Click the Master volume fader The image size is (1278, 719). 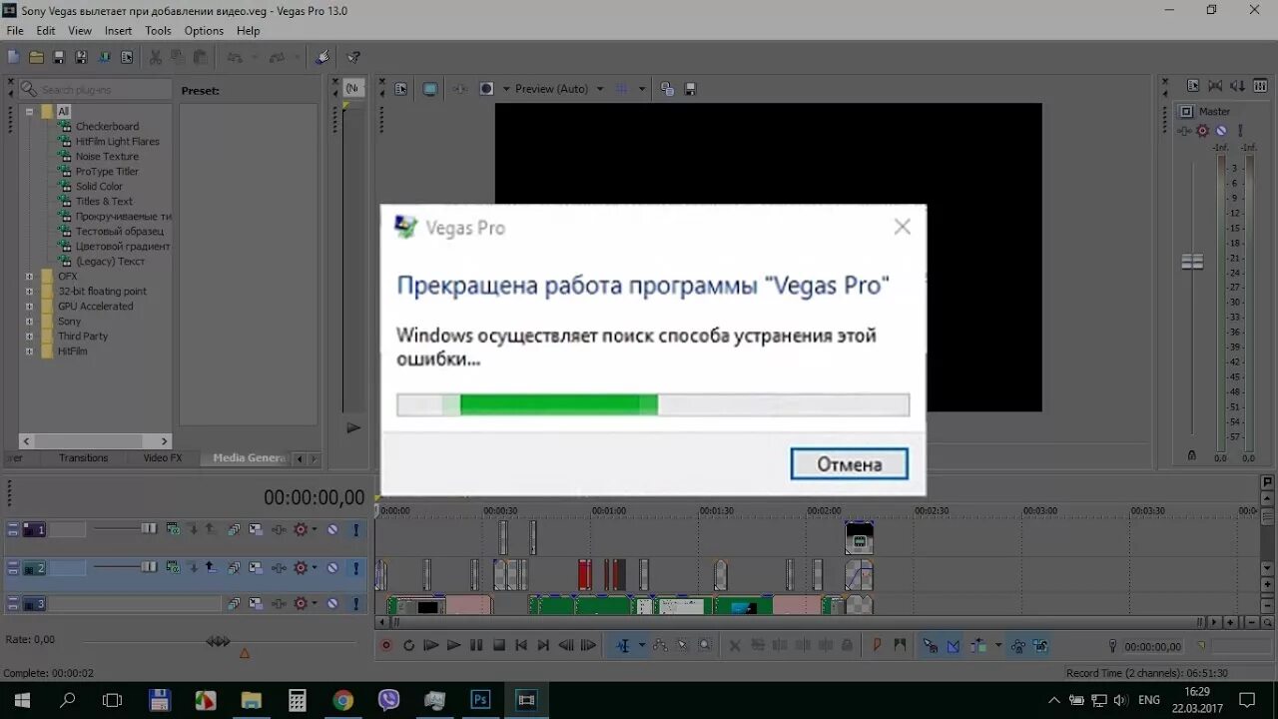[1192, 262]
